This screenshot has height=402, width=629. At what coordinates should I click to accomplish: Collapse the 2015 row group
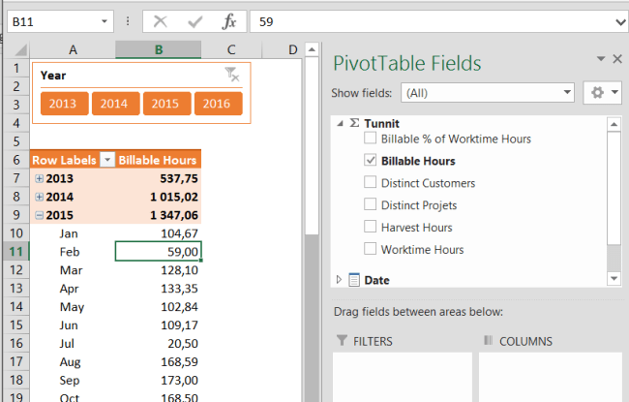(39, 215)
